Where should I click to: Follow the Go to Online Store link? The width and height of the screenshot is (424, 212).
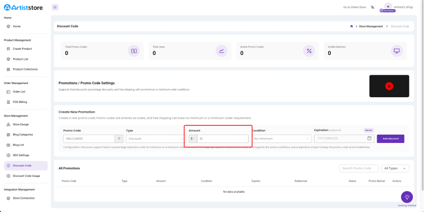tap(355, 7)
